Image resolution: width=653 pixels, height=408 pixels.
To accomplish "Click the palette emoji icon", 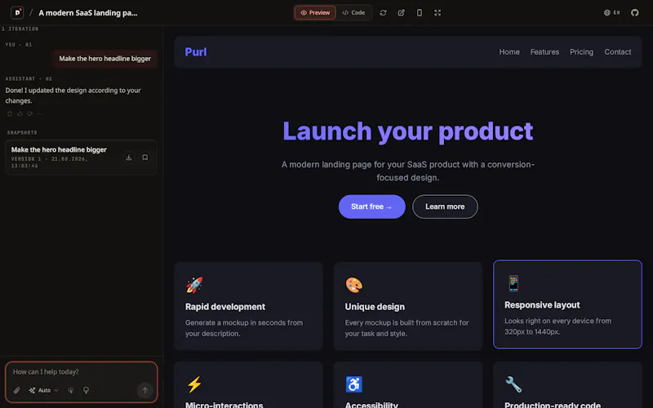I will tap(354, 285).
